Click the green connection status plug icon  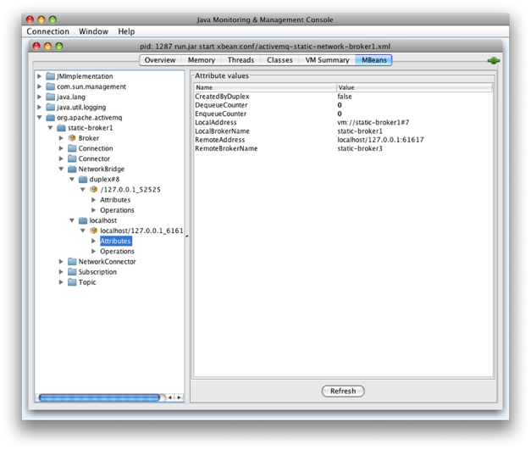pyautogui.click(x=494, y=61)
